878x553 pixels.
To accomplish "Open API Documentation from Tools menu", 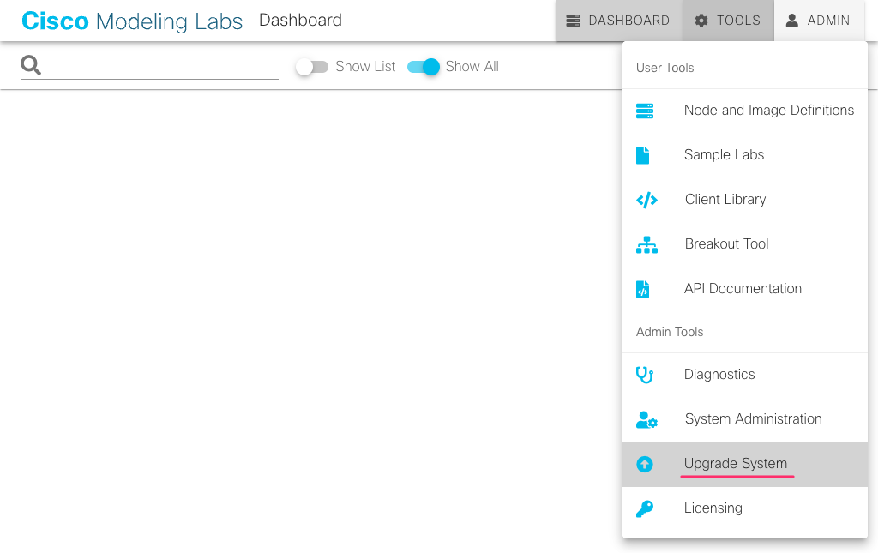I will point(745,290).
